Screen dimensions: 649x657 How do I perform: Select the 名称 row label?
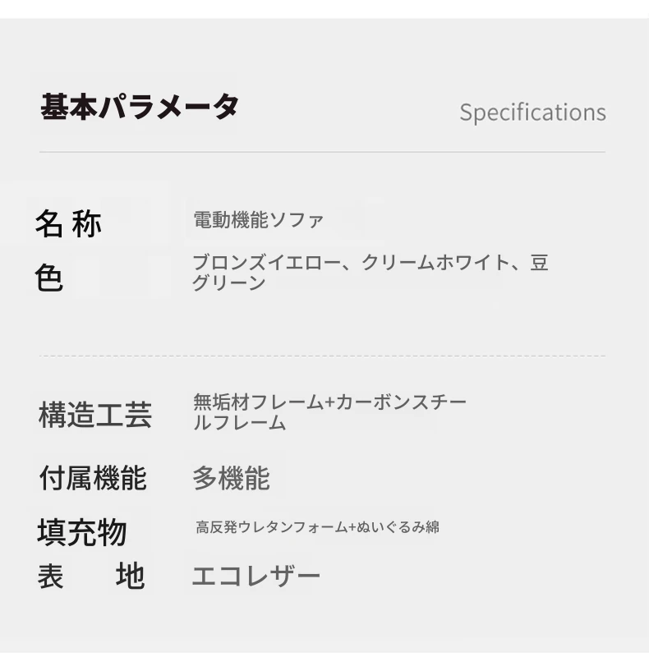click(68, 223)
